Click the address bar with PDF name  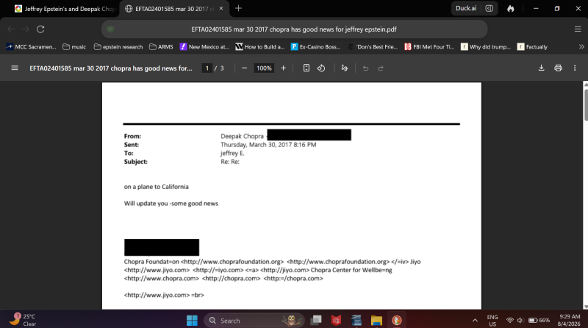(x=294, y=29)
